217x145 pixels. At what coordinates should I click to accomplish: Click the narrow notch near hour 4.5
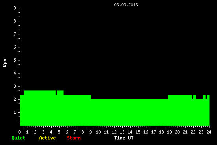pyautogui.click(x=56, y=92)
